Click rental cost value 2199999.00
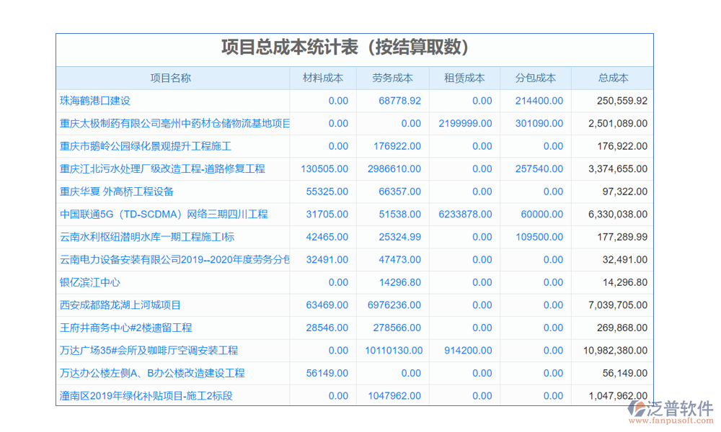The width and height of the screenshot is (721, 432). [x=465, y=124]
